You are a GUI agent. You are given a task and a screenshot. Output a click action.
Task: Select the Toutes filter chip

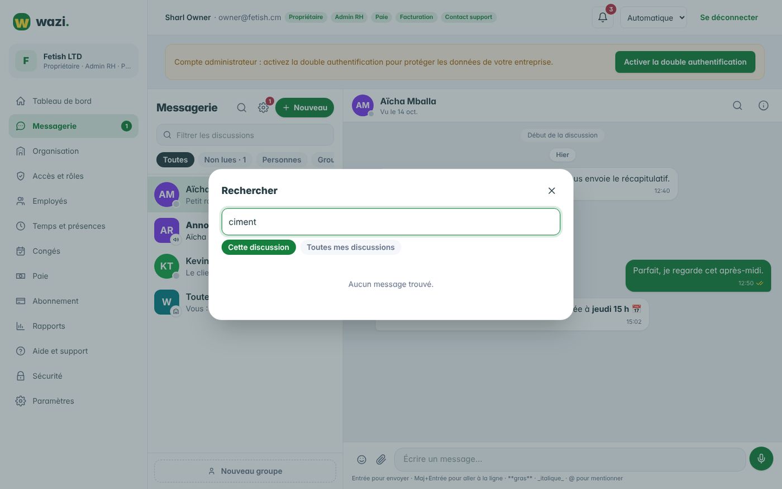175,160
